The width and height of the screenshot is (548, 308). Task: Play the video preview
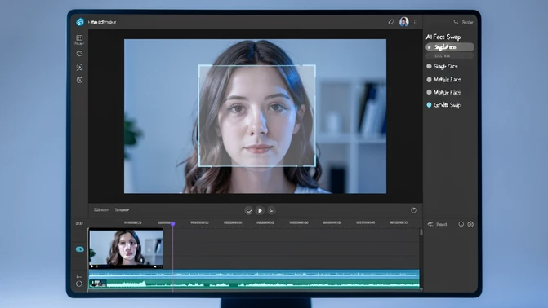(x=260, y=210)
